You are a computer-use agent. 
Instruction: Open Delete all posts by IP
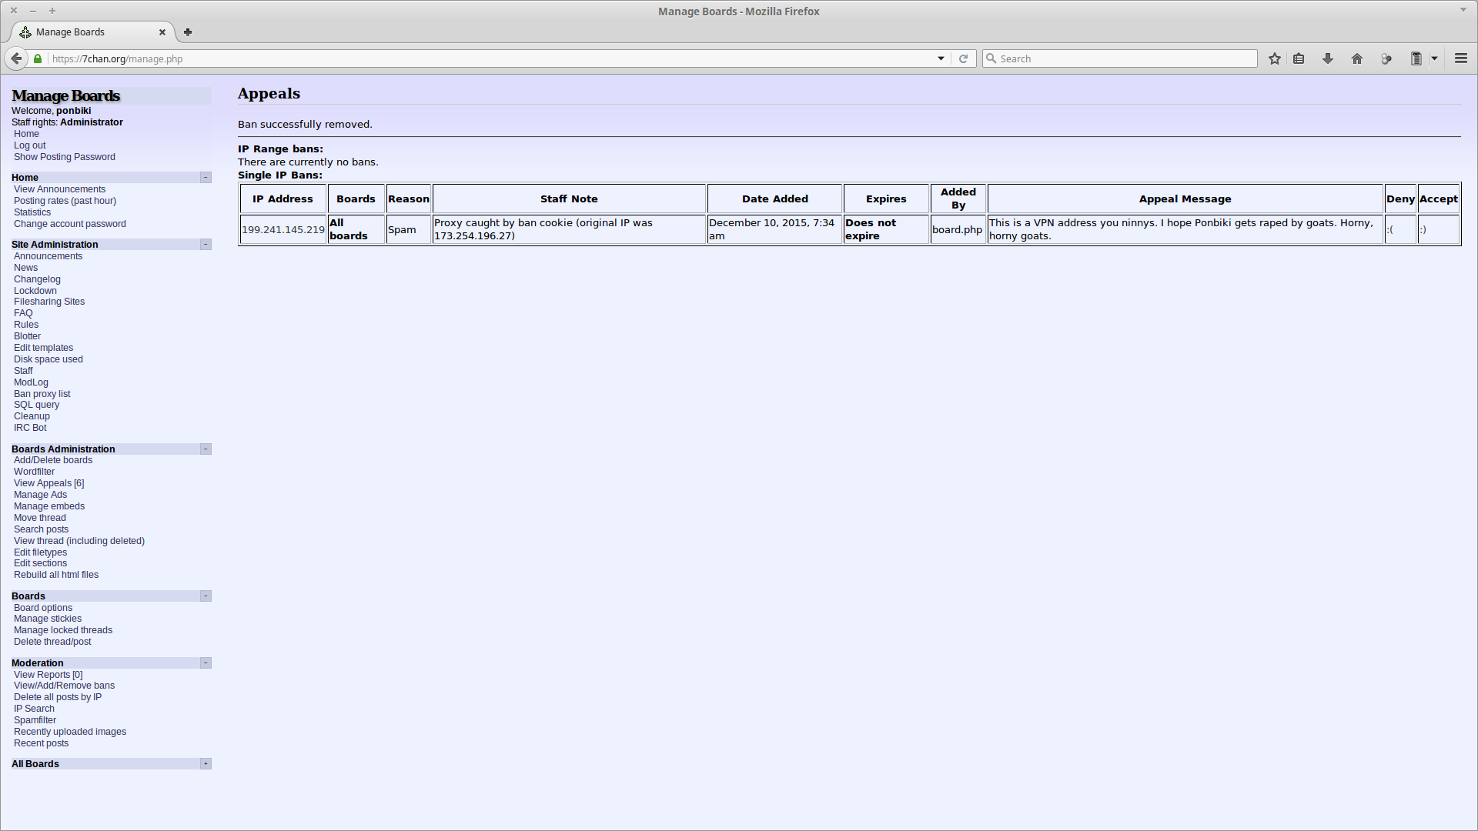pyautogui.click(x=58, y=697)
